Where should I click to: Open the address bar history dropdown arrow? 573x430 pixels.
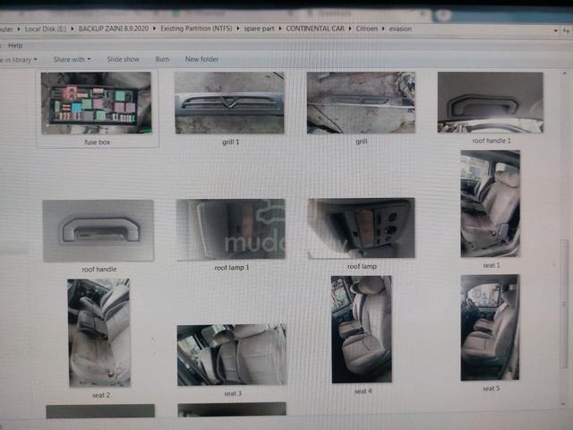pyautogui.click(x=556, y=30)
